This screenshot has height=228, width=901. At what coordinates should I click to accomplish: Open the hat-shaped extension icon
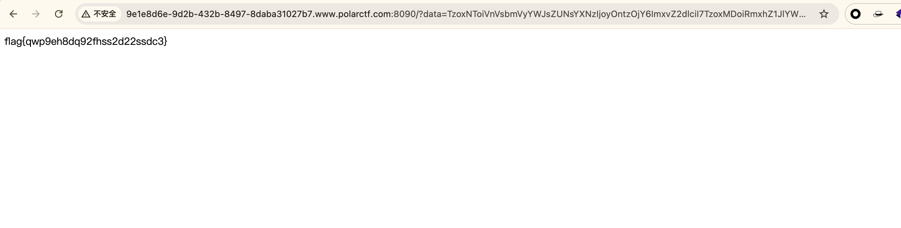coord(878,14)
